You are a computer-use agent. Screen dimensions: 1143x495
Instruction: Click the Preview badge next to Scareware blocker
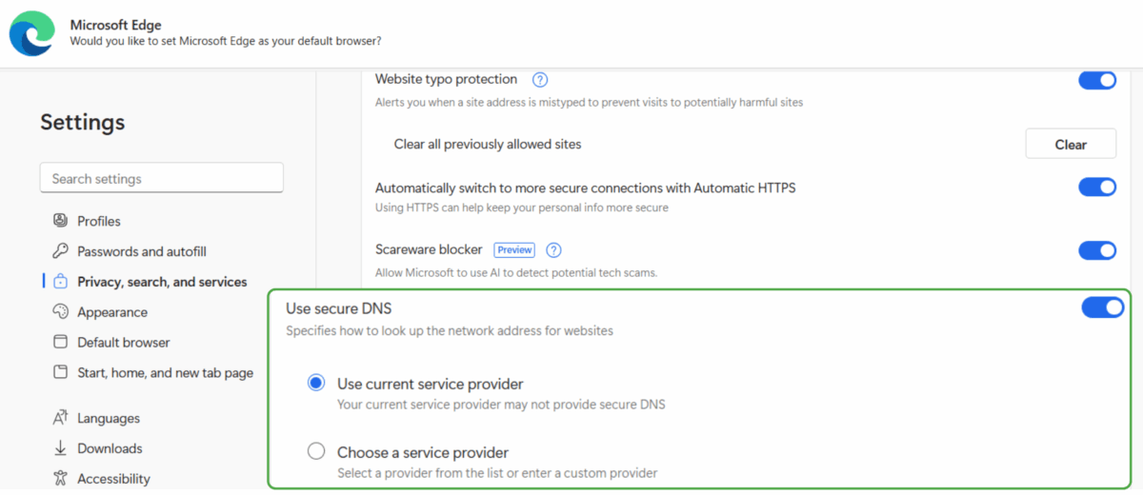point(514,250)
